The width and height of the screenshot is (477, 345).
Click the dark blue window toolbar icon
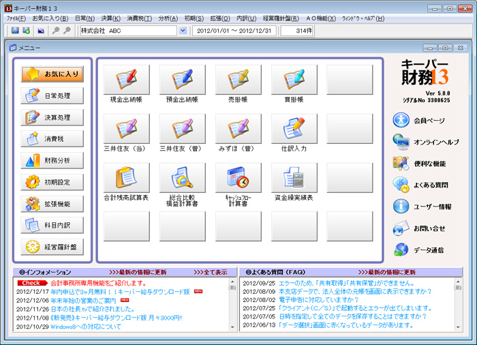(41, 31)
